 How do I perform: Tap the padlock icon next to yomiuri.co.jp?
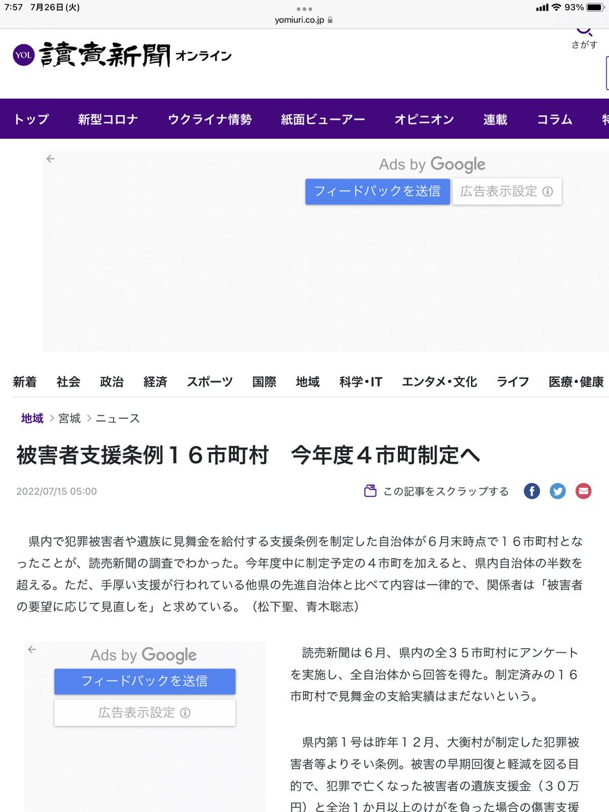coord(330,20)
